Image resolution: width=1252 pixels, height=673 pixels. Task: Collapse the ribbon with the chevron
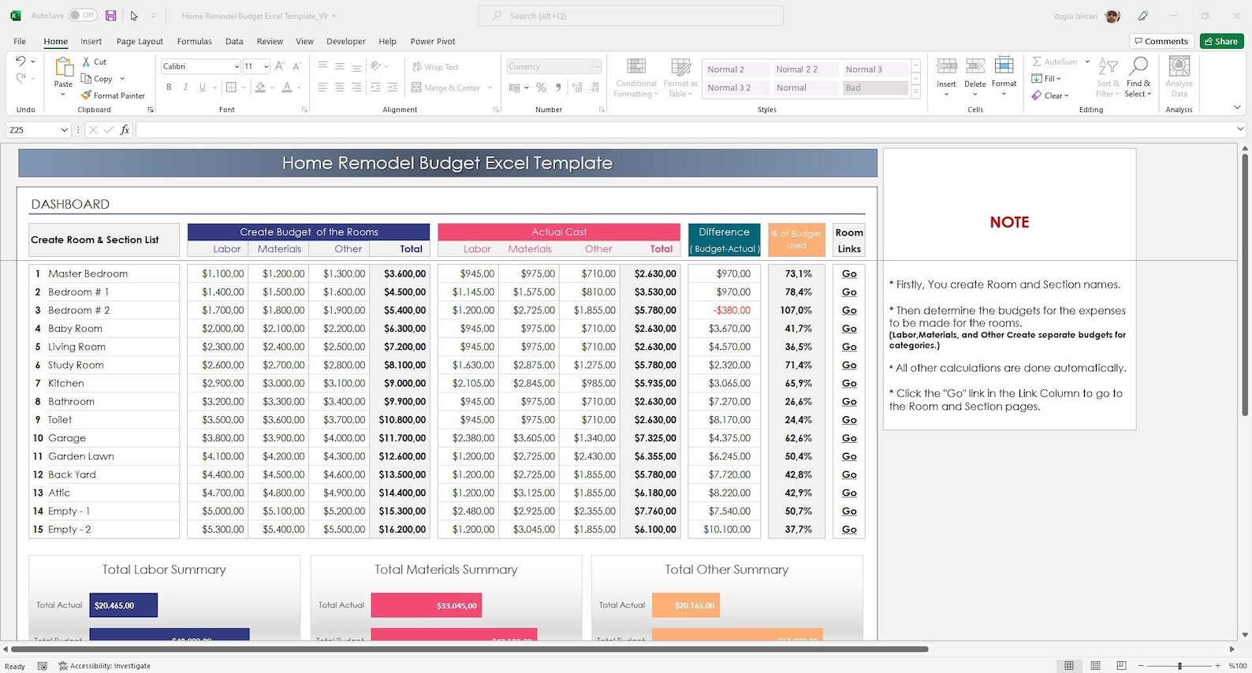pos(1237,108)
